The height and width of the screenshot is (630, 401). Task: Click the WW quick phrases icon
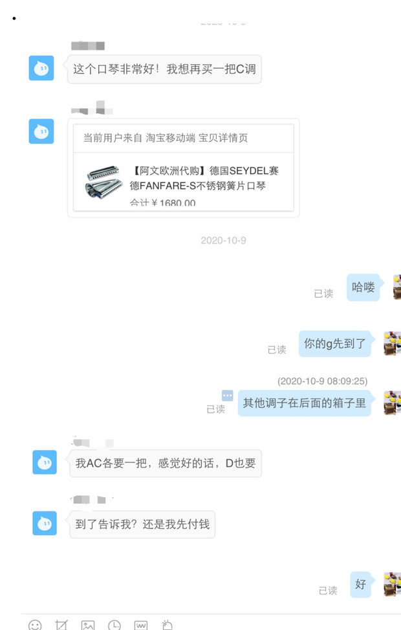tap(141, 625)
